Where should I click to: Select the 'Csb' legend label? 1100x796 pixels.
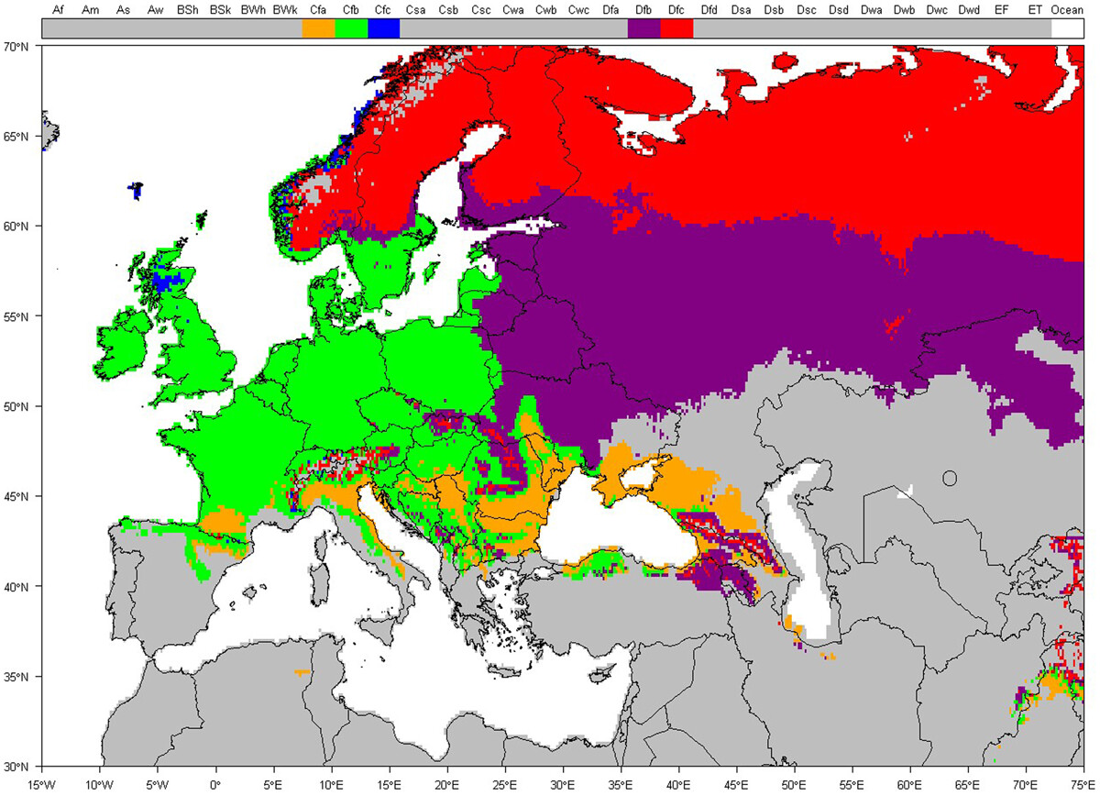(449, 10)
